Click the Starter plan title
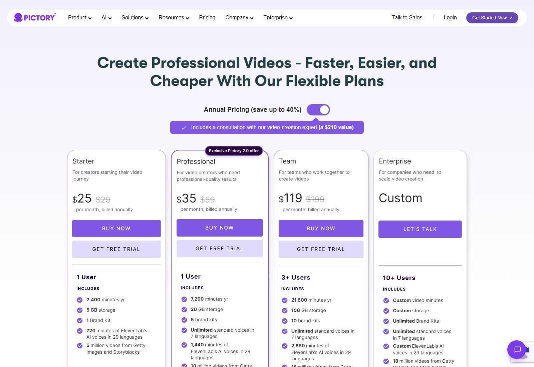 click(x=83, y=161)
